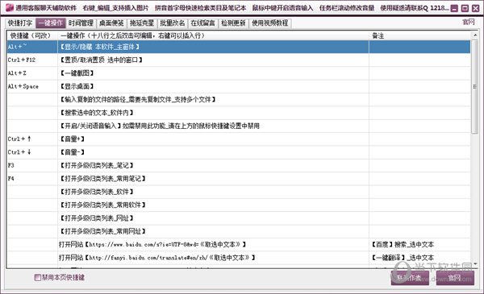Open the 使用视频教程 tab

270,23
